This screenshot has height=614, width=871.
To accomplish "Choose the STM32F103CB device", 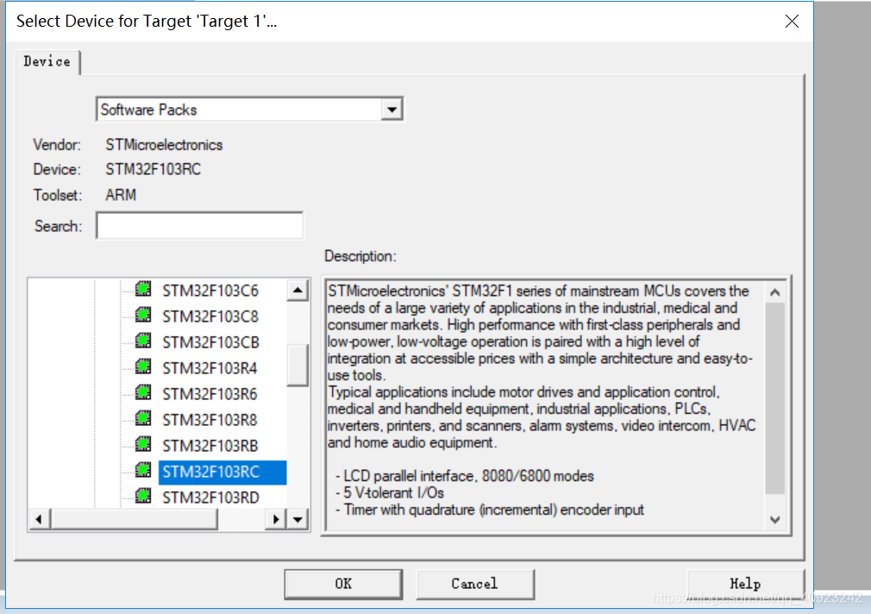I will point(211,342).
